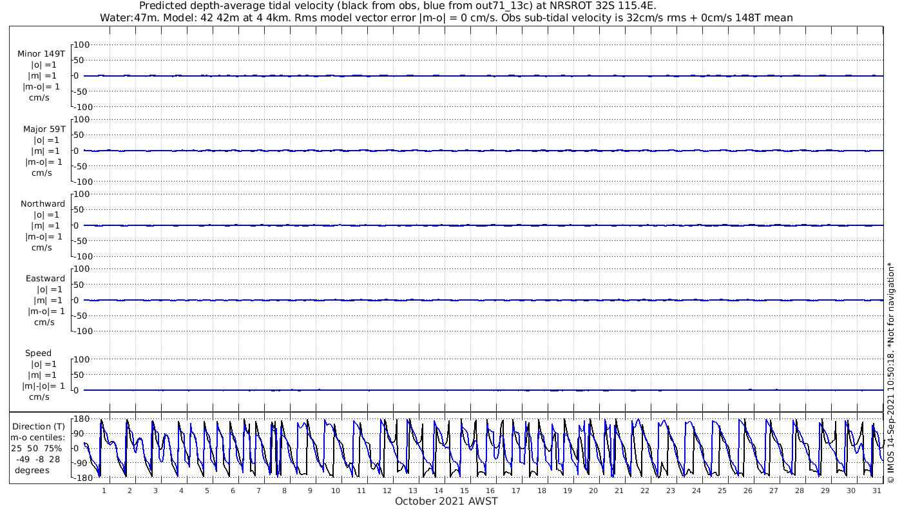Click day 14 on the date axis
This screenshot has width=902, height=515.
[x=439, y=491]
